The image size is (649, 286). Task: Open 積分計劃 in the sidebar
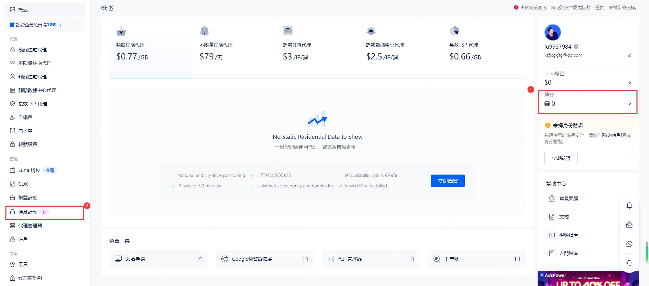click(x=28, y=212)
